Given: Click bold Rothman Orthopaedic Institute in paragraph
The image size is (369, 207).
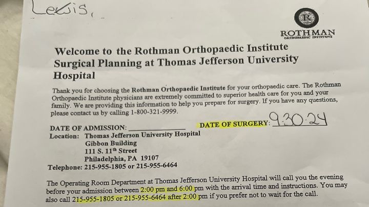Looking at the screenshot, I should [x=178, y=89].
